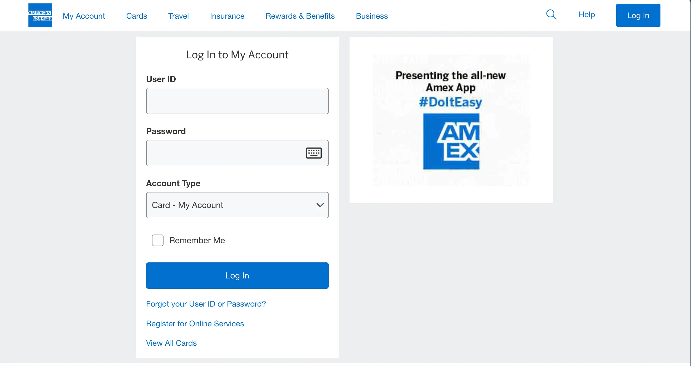
Task: Focus the User ID input field
Action: [x=237, y=101]
